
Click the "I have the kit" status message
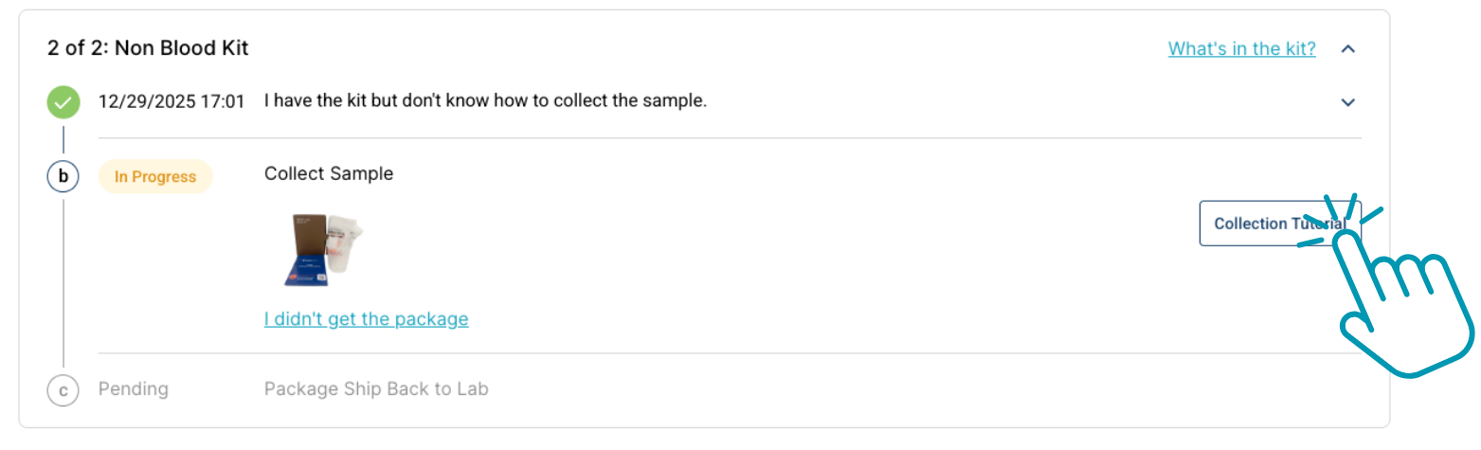[x=485, y=100]
